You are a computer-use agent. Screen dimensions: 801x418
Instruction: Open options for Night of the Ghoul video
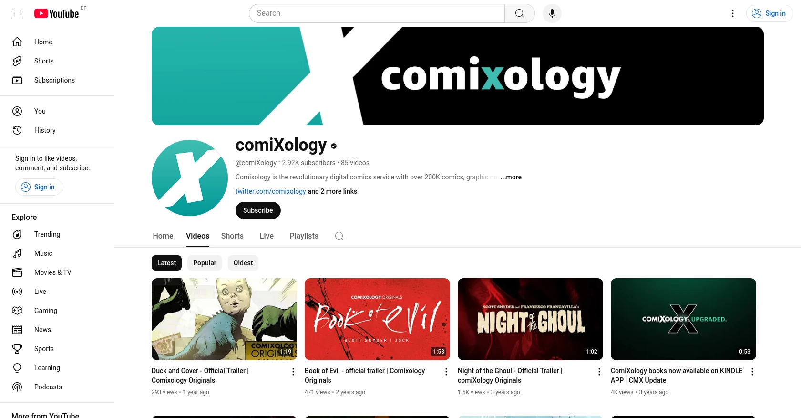599,372
